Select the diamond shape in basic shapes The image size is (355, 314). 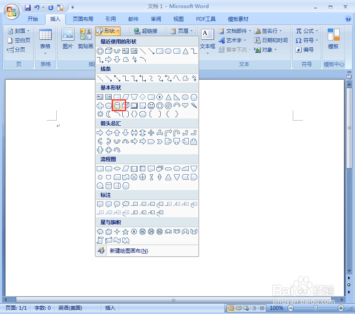pyautogui.click(x=143, y=97)
